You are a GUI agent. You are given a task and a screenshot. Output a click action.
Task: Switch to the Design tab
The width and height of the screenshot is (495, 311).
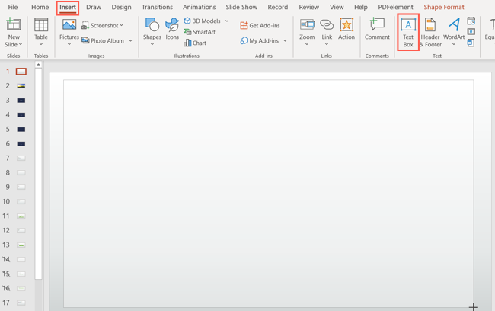point(122,7)
